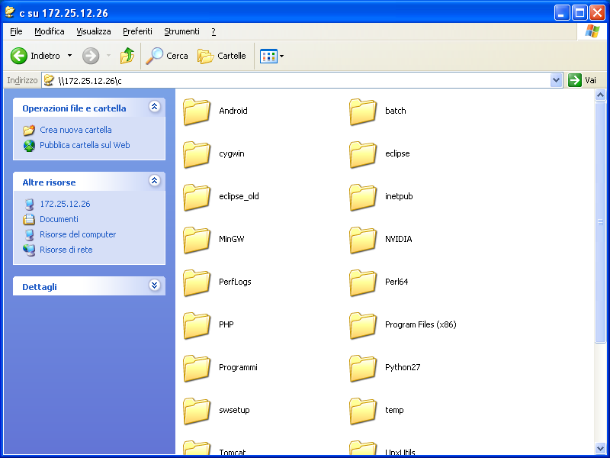Maximize the c su 172.25.12.26 window
The width and height of the screenshot is (610, 458).
pyautogui.click(x=579, y=13)
